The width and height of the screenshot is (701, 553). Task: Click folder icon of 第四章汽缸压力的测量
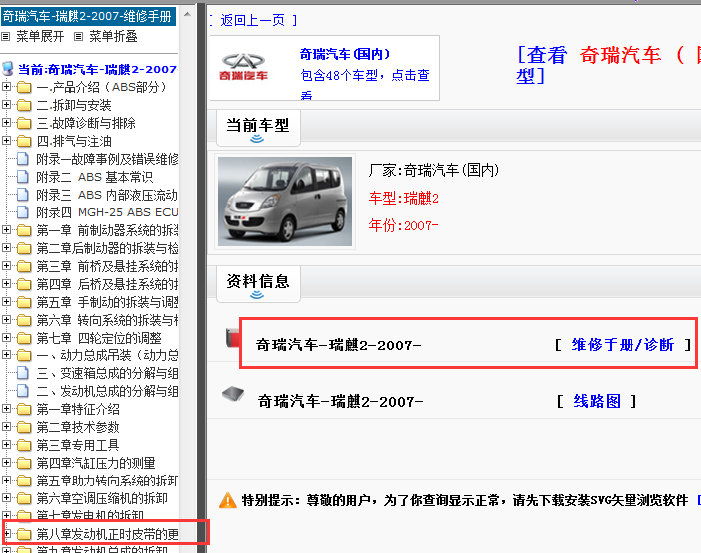coord(24,463)
